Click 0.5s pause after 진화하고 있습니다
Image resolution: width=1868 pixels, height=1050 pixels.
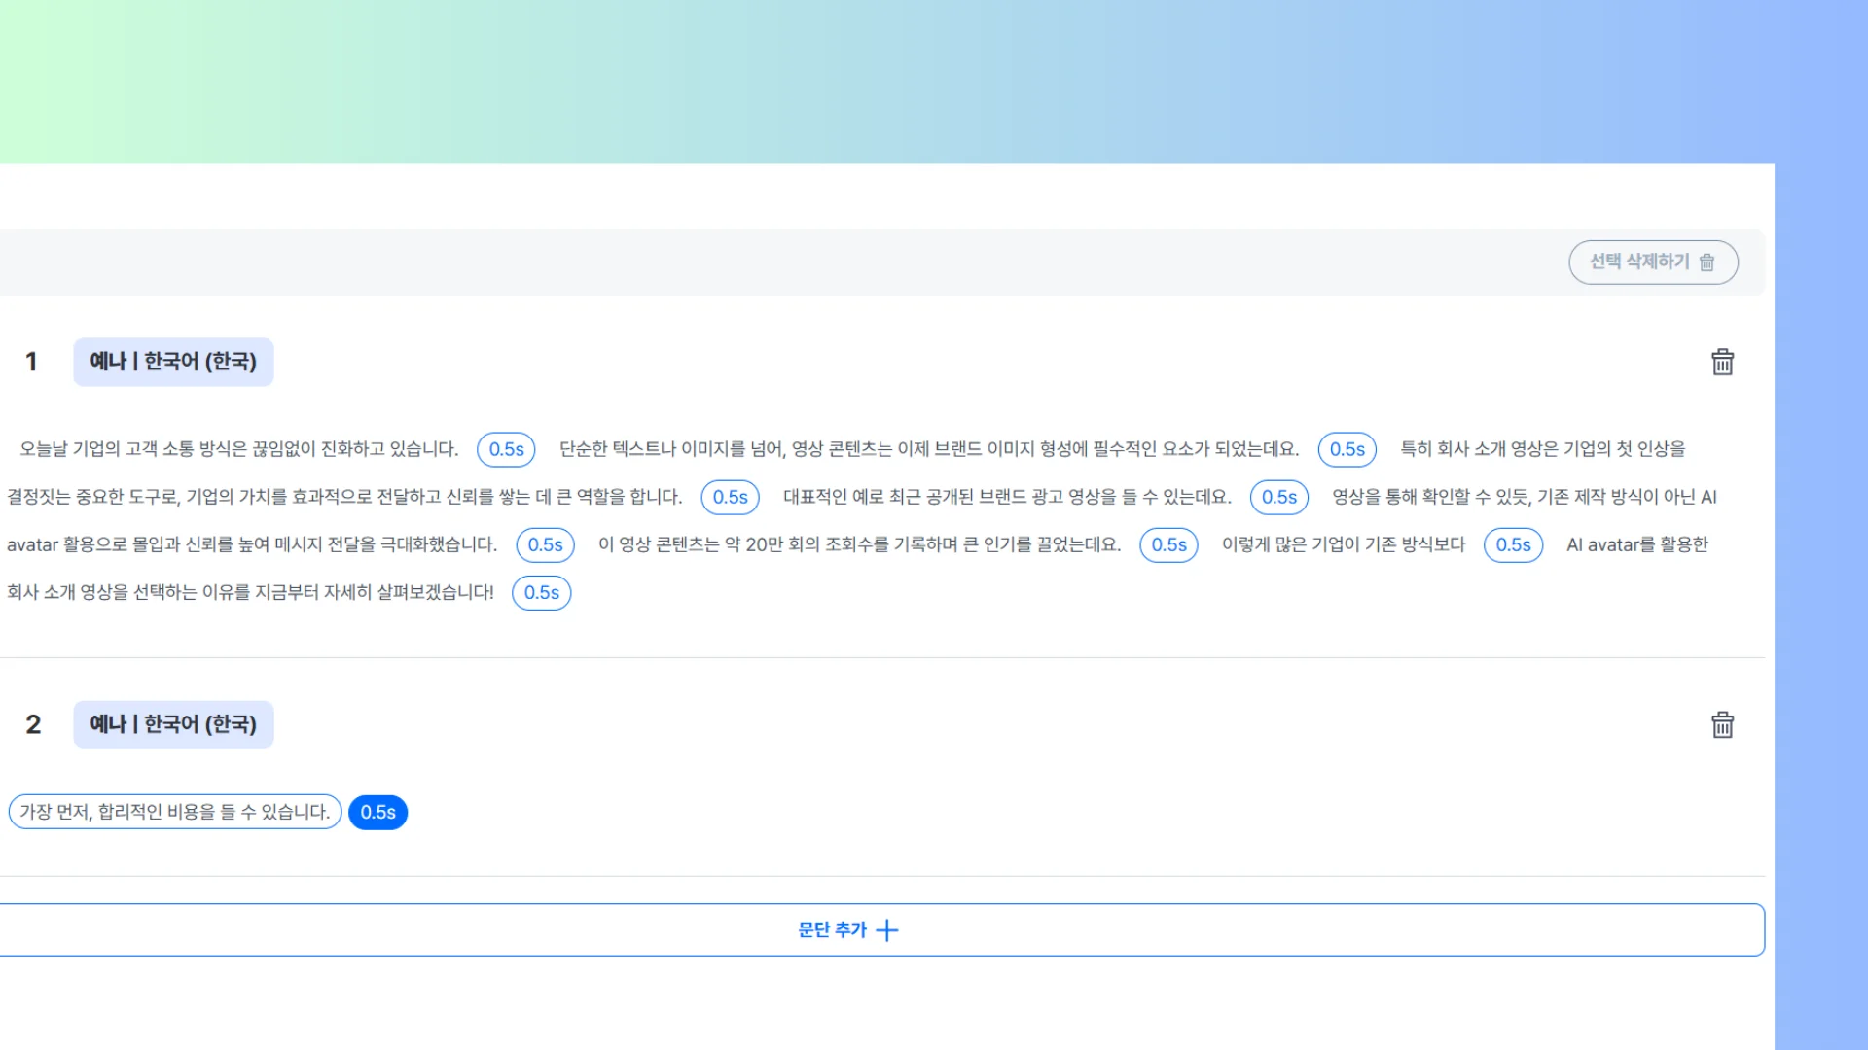(506, 449)
